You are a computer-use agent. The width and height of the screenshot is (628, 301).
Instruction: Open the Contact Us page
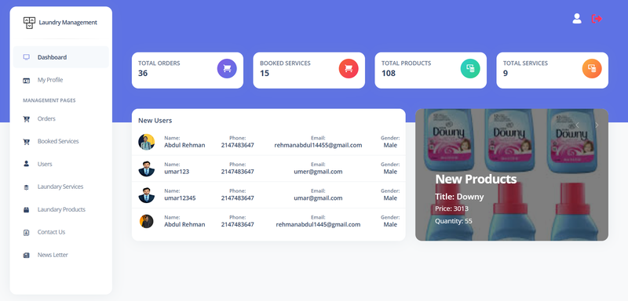61,232
